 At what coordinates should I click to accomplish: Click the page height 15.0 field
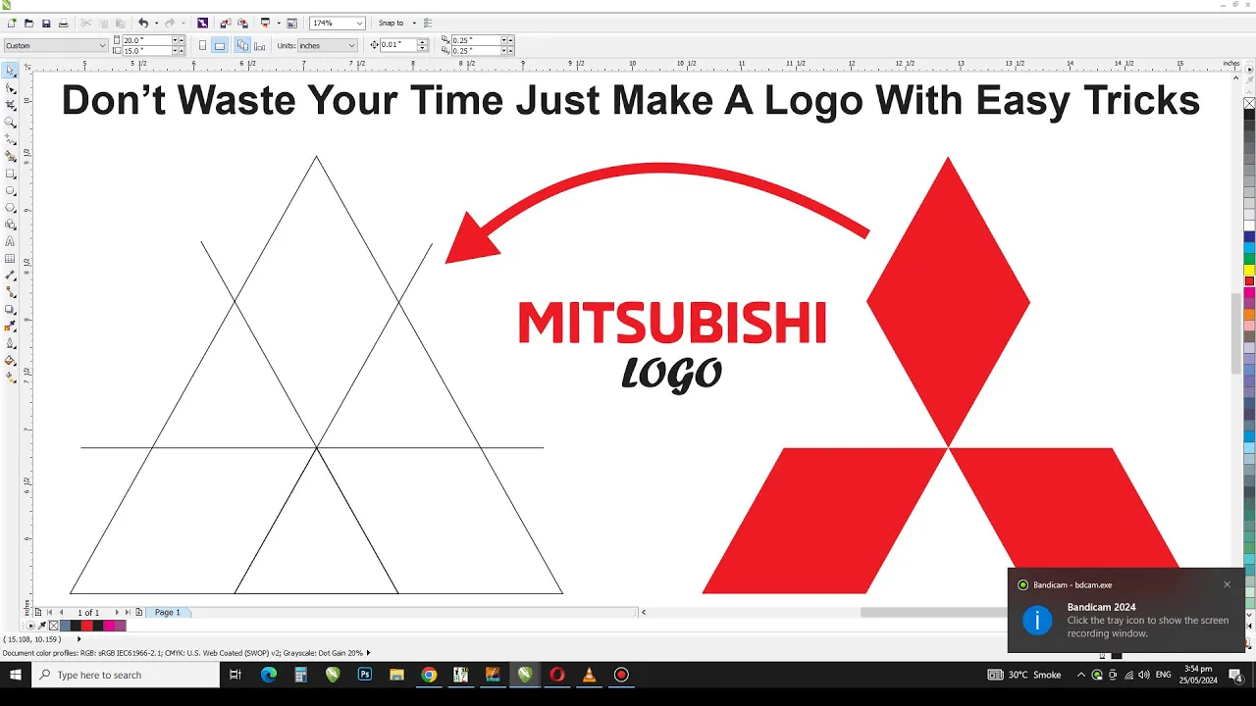pos(146,50)
